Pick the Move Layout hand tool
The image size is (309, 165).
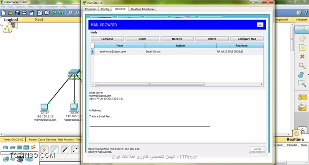tap(302, 39)
